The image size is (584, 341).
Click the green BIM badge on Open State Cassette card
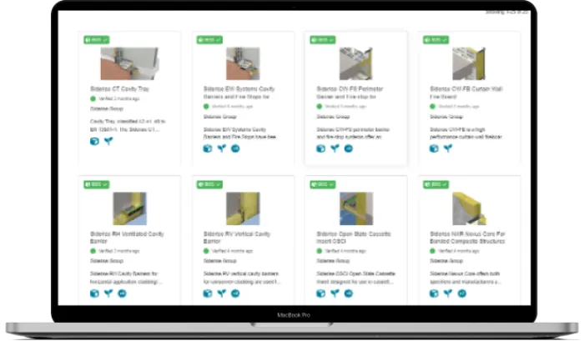(x=323, y=184)
